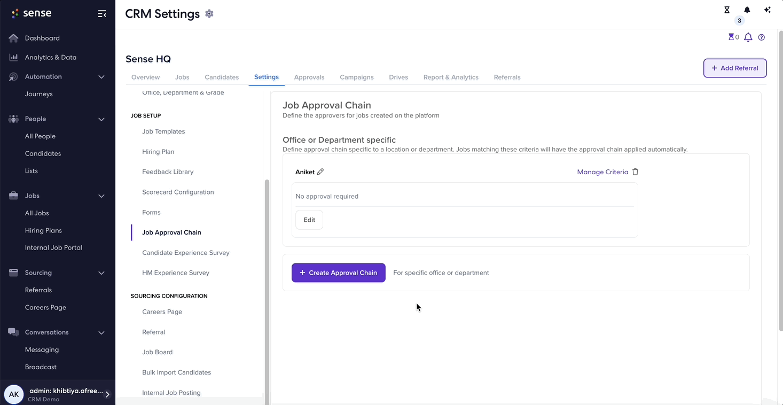This screenshot has height=405, width=783.
Task: Select Job Approval Chain settings item
Action: click(171, 232)
